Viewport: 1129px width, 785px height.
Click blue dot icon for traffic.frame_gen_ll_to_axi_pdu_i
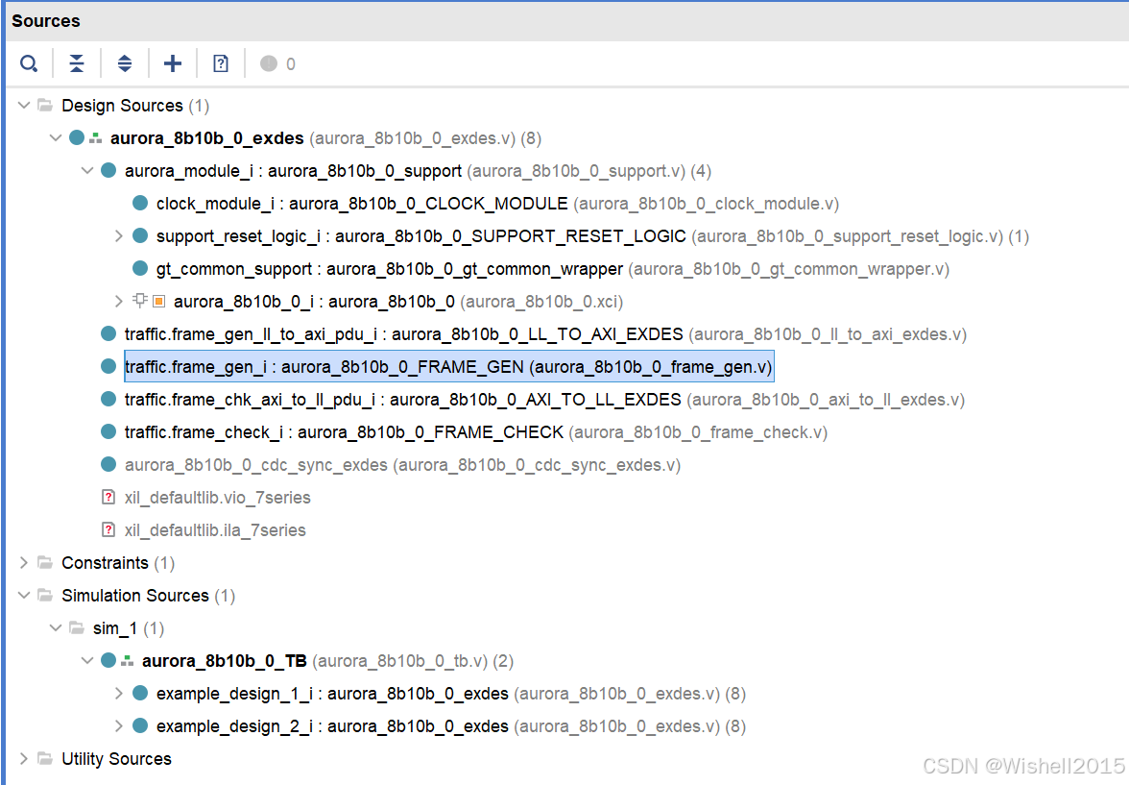108,333
